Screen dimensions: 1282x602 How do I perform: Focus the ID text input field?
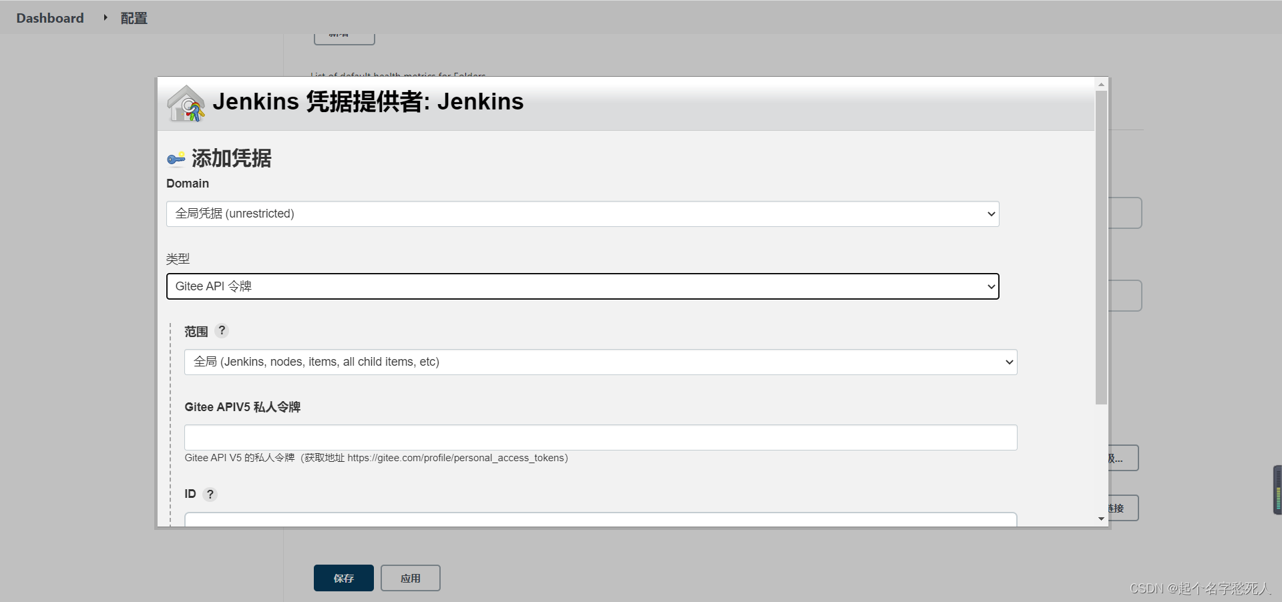tap(600, 519)
